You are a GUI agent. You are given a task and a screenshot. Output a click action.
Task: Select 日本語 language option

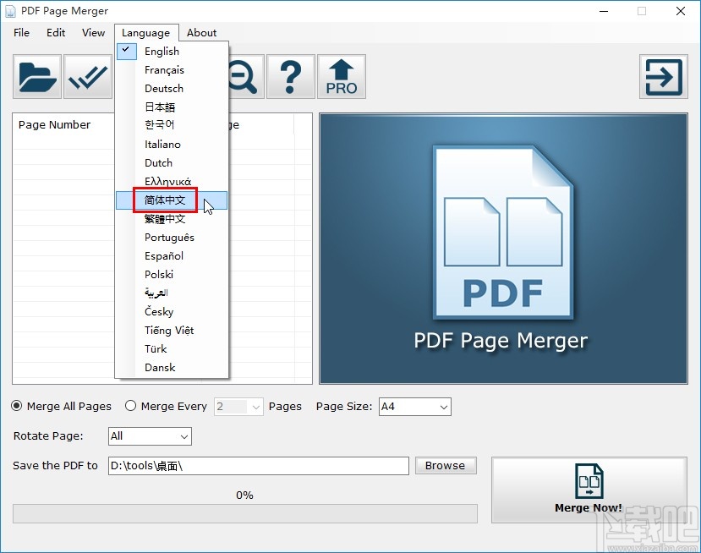pyautogui.click(x=172, y=107)
